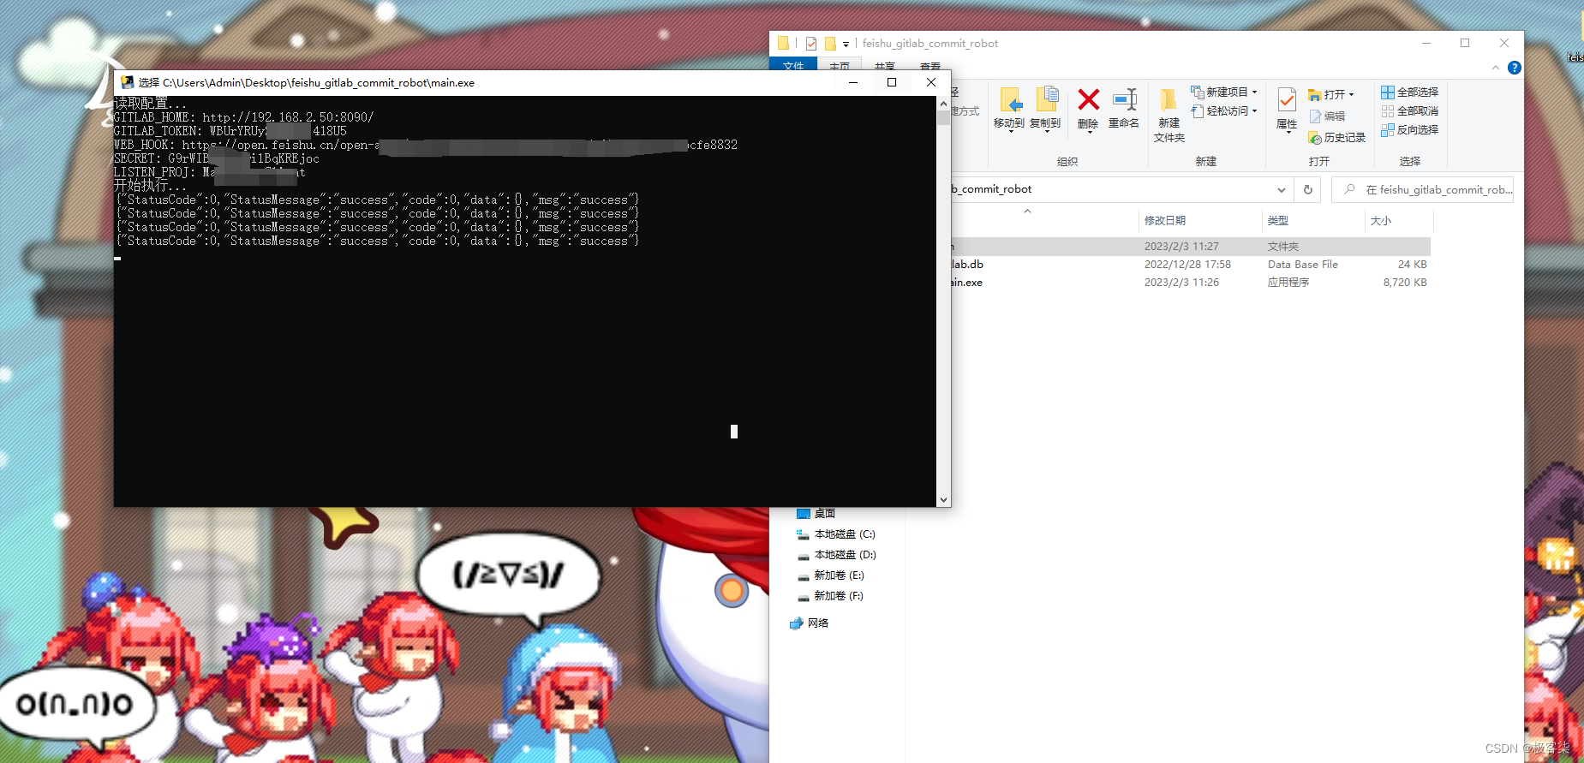1584x763 pixels.
Task: Select 网络 (Network) in navigation pane
Action: point(810,623)
